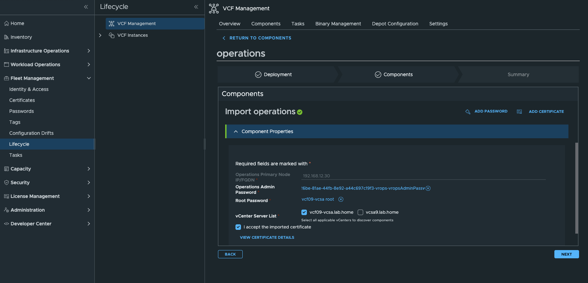Open View Certificate Details link
Viewport: 588px width, 283px height.
(267, 237)
